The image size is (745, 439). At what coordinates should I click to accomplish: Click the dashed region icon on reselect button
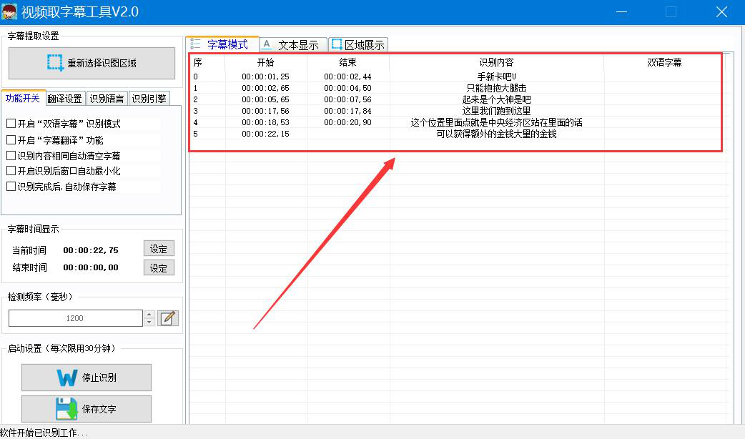(55, 63)
